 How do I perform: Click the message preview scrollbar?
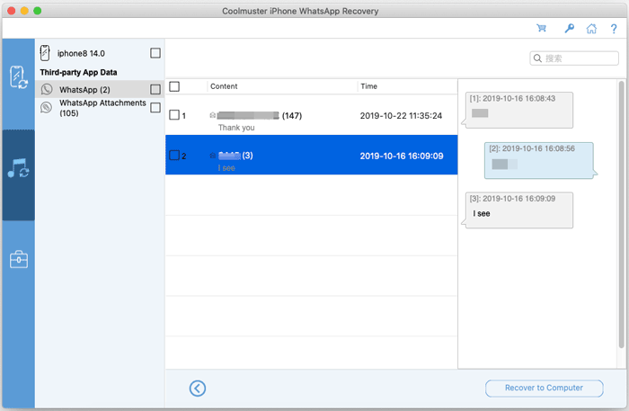click(621, 214)
